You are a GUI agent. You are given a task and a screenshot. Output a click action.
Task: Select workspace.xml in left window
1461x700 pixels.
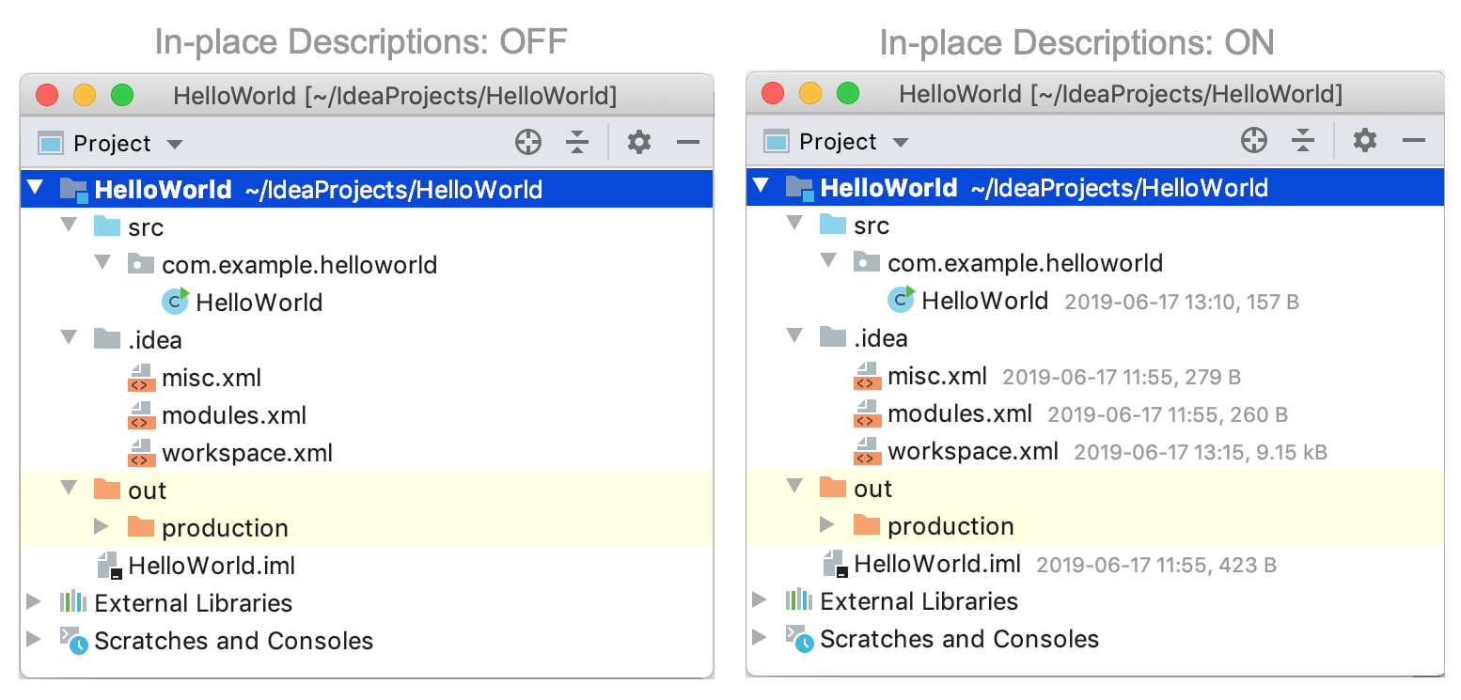coord(247,453)
